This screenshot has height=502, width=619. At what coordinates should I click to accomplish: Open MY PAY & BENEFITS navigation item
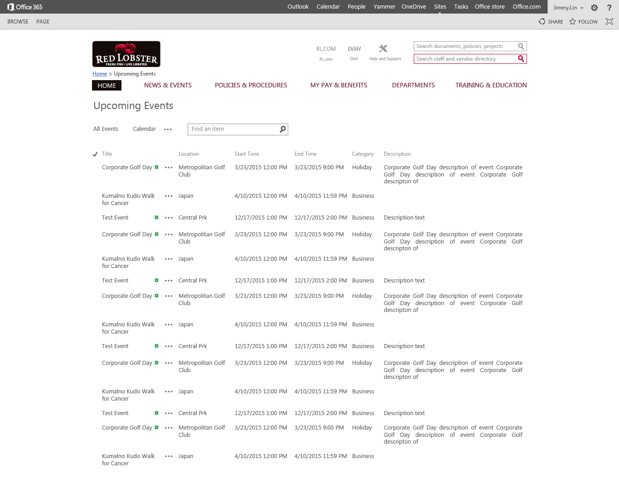pyautogui.click(x=339, y=85)
